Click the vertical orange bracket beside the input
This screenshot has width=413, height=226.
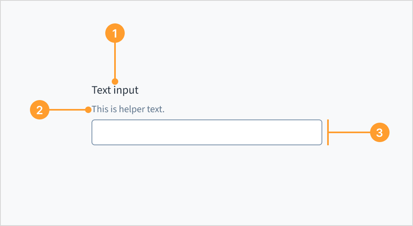[328, 132]
